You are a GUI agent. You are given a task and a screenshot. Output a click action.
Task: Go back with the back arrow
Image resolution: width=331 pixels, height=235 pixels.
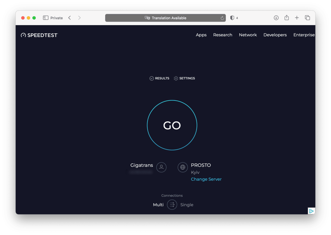click(70, 18)
